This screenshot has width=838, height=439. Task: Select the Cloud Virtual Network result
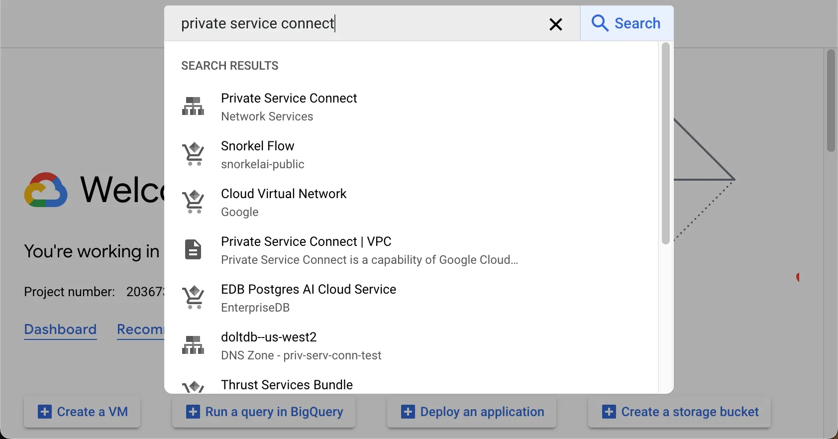(411, 202)
